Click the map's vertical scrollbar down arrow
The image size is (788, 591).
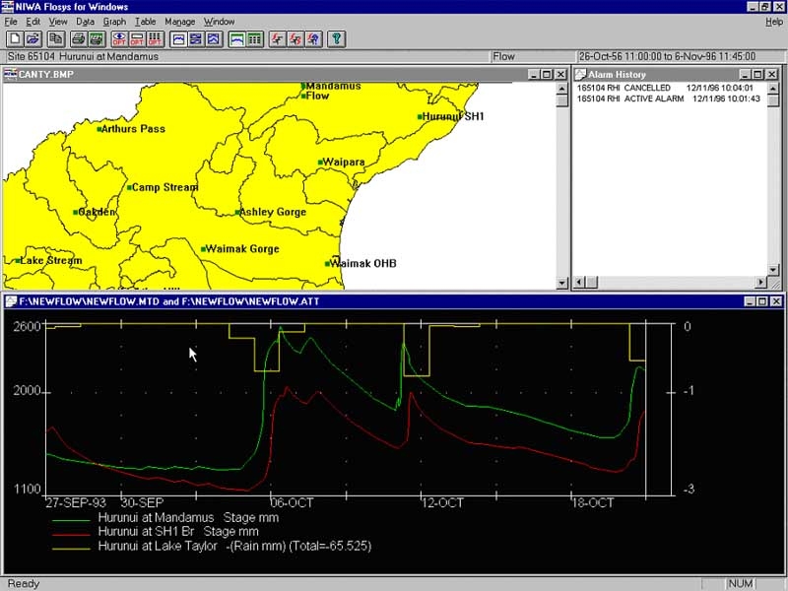point(562,284)
